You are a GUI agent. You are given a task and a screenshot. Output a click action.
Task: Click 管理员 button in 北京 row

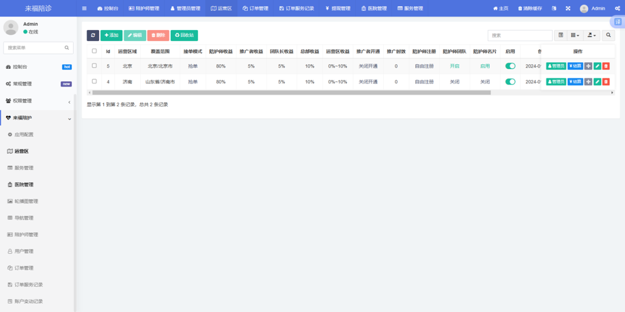click(x=556, y=66)
